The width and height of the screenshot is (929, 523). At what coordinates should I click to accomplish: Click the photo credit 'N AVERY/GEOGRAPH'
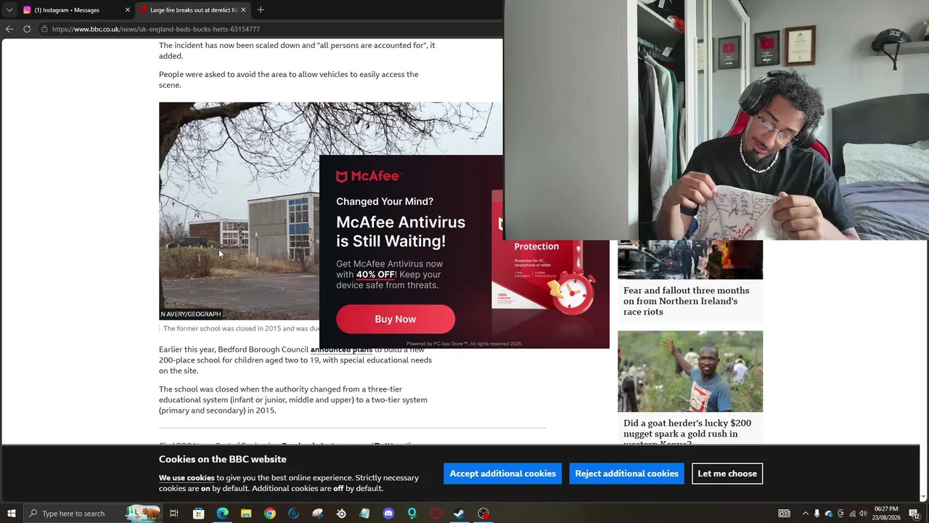191,314
